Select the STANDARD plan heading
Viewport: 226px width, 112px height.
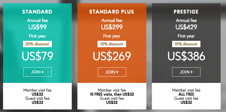(37, 12)
